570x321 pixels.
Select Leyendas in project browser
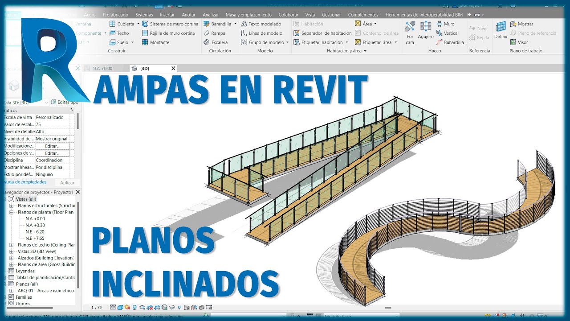[x=25, y=271]
